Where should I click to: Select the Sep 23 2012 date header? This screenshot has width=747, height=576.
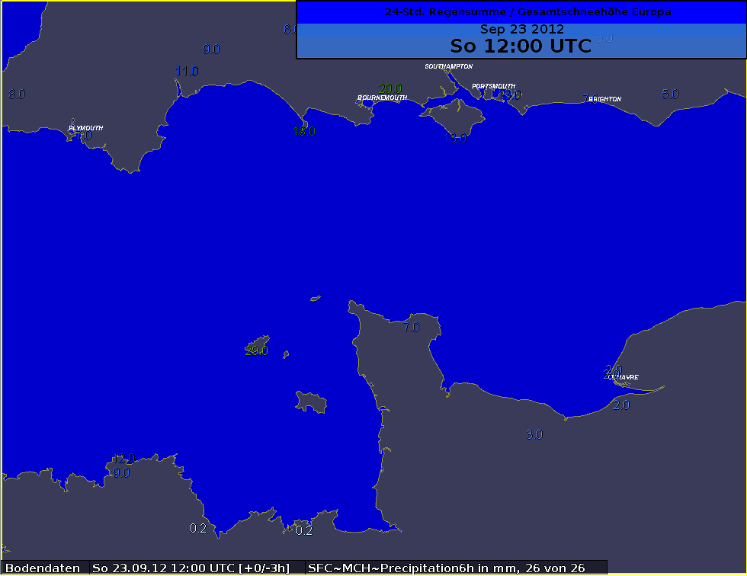click(x=521, y=29)
